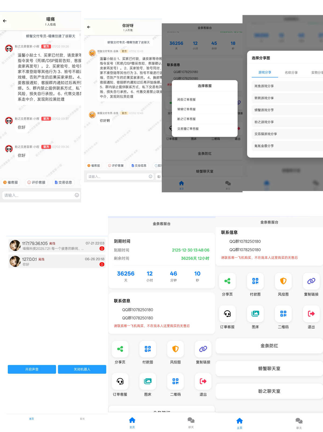Tap 催客服 in the 喵痛 chat
Image resolution: width=323 pixels, height=432 pixels.
(10, 182)
